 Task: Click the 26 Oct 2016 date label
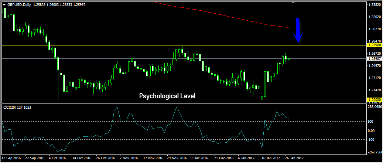click(105, 158)
